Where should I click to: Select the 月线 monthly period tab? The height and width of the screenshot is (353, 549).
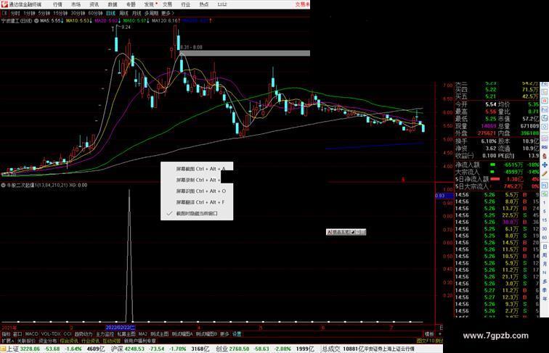tap(137, 13)
